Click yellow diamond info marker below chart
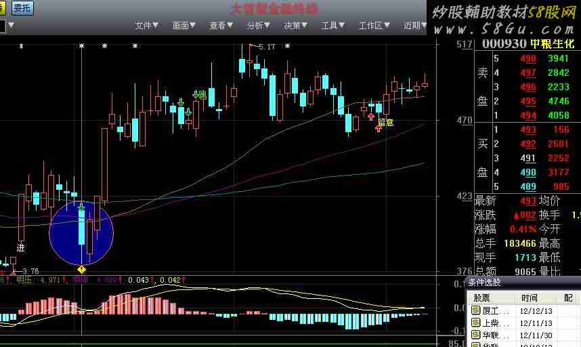The height and width of the screenshot is (347, 581). click(81, 270)
